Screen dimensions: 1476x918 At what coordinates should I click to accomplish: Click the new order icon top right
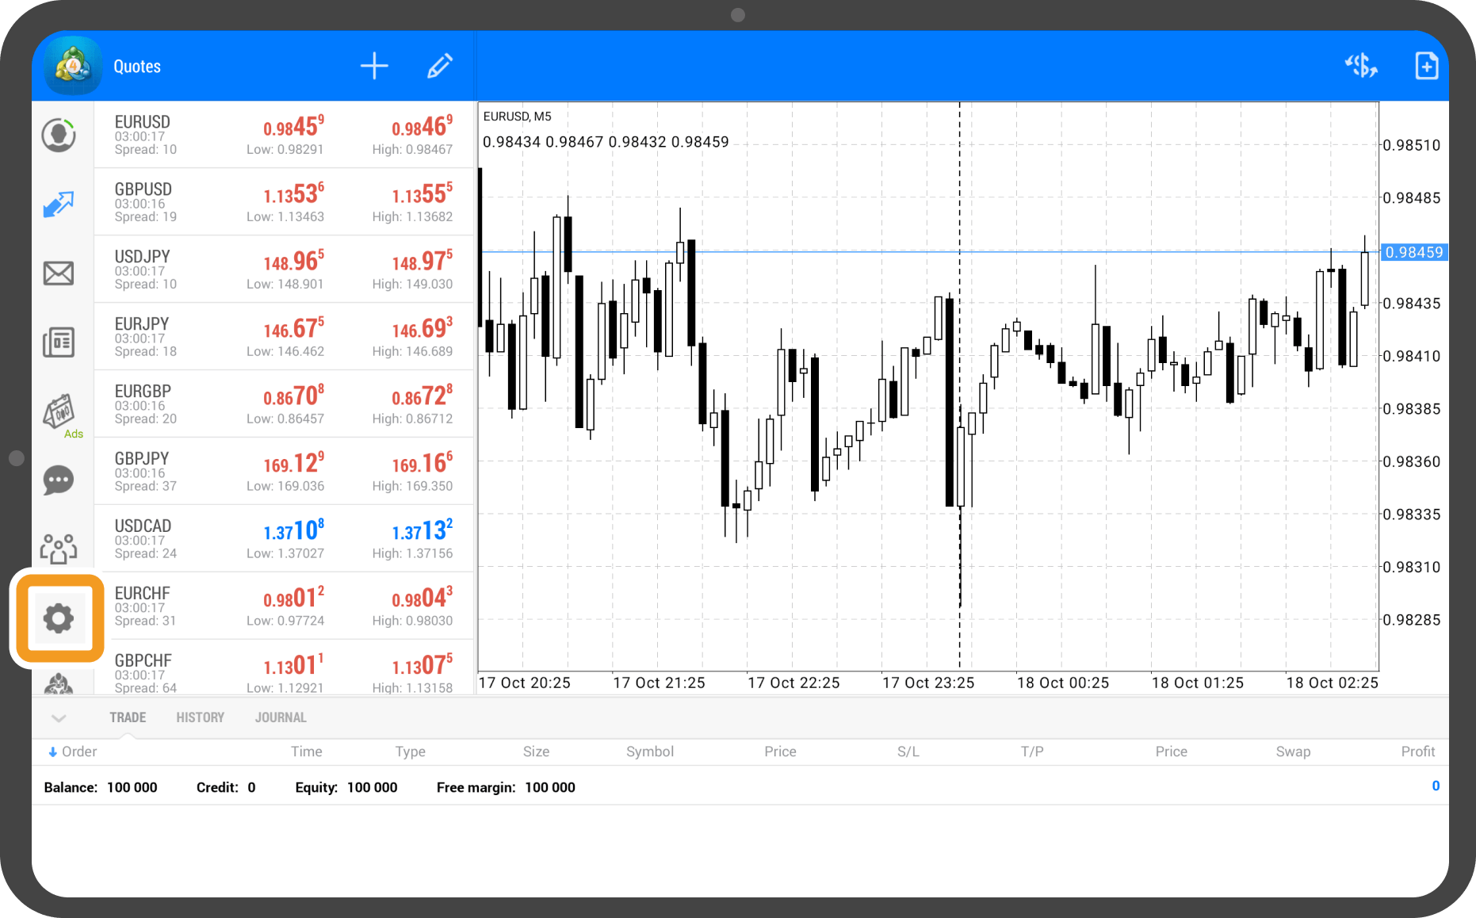pos(1426,66)
